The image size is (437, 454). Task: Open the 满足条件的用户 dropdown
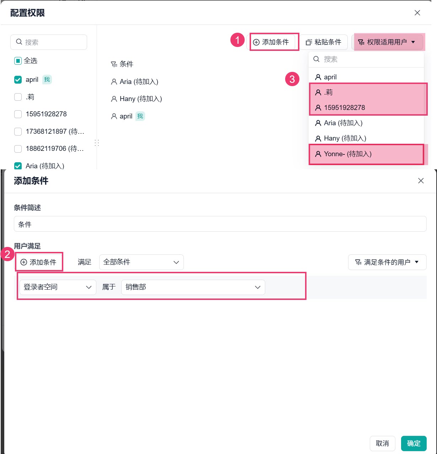tap(387, 262)
